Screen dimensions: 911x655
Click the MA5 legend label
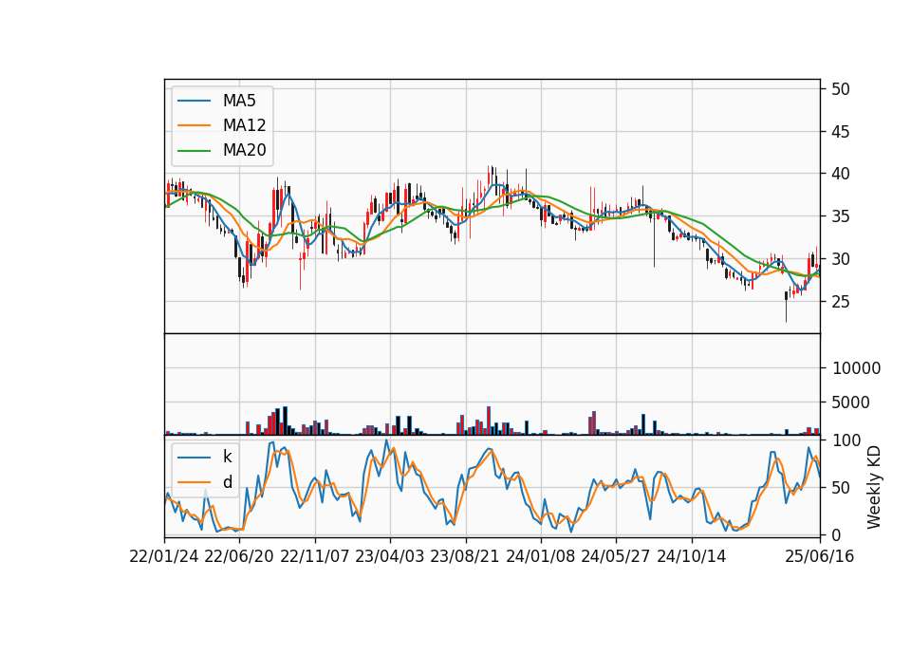pos(239,101)
